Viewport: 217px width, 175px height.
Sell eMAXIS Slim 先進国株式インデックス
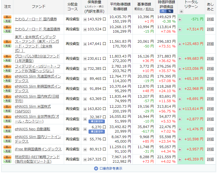tap(7, 81)
